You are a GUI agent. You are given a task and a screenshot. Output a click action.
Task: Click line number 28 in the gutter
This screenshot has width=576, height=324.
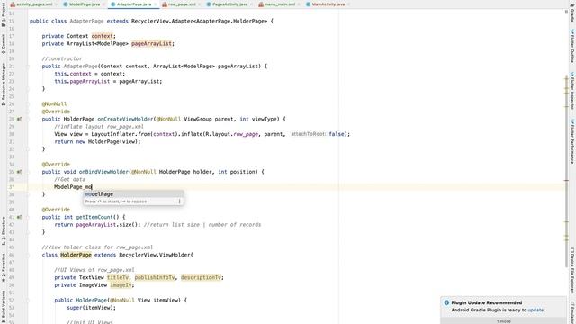12,119
